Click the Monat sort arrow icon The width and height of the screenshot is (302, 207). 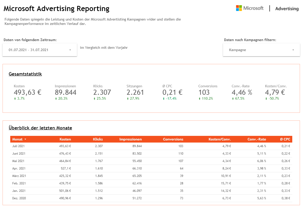[25, 139]
